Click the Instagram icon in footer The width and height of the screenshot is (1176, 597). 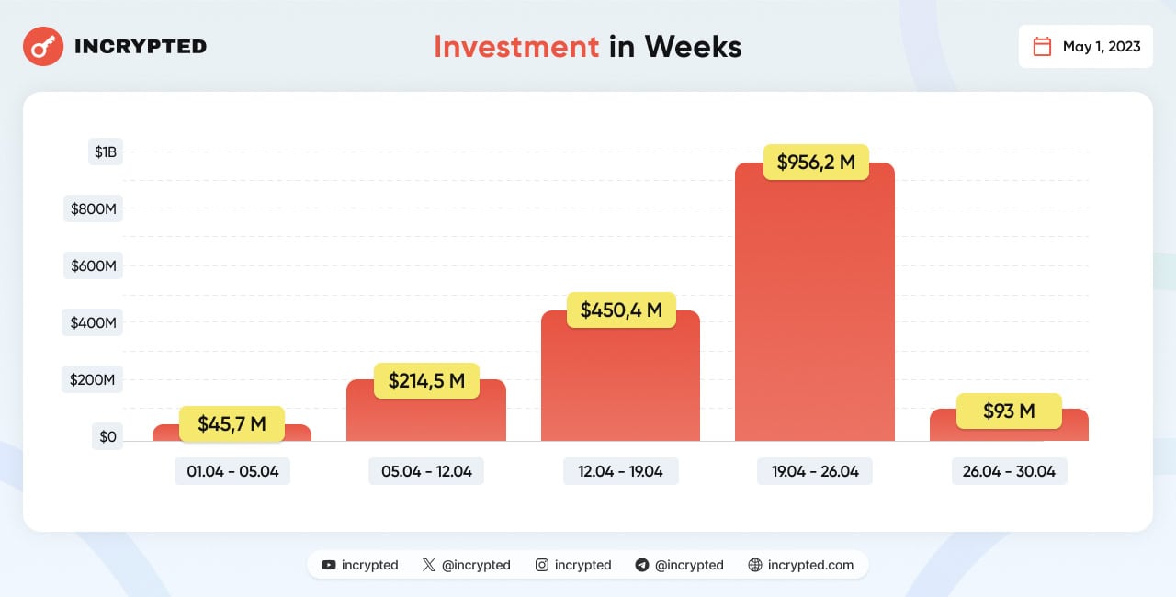point(542,565)
